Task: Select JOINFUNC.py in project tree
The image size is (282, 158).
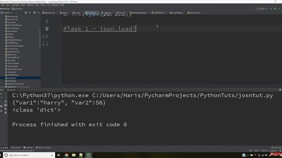Action: [x=13, y=75]
